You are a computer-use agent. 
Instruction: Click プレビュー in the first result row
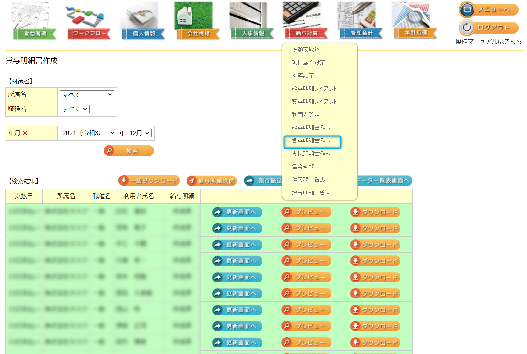point(306,212)
